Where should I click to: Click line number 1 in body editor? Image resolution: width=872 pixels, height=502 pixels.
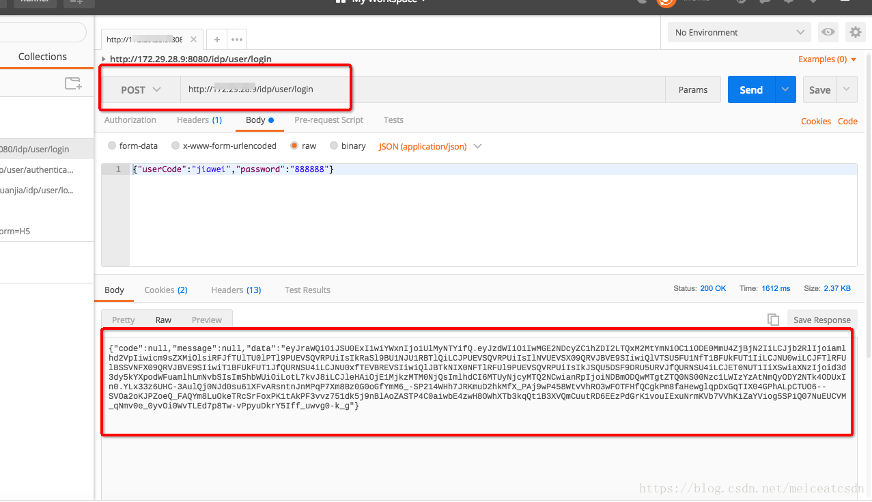pyautogui.click(x=118, y=169)
